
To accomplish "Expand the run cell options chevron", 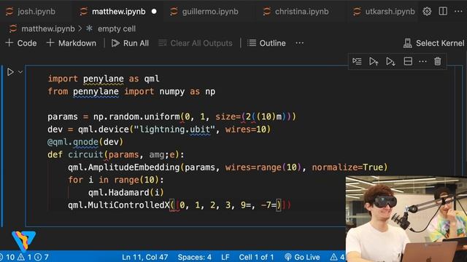I will coord(20,72).
